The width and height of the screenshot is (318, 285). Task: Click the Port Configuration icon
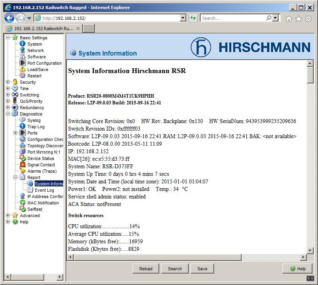point(22,63)
